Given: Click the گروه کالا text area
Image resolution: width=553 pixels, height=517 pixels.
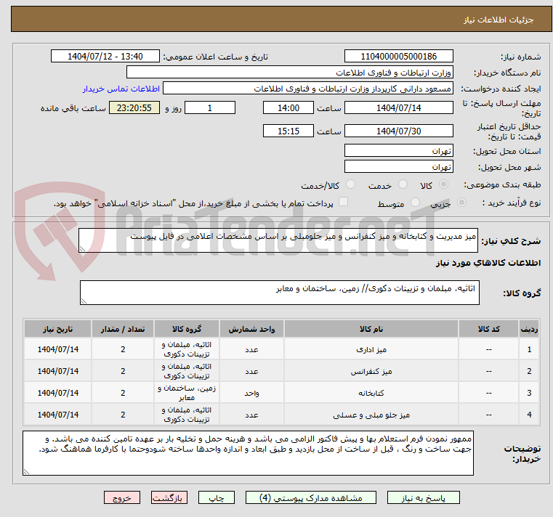Looking at the screenshot, I should coord(278,293).
